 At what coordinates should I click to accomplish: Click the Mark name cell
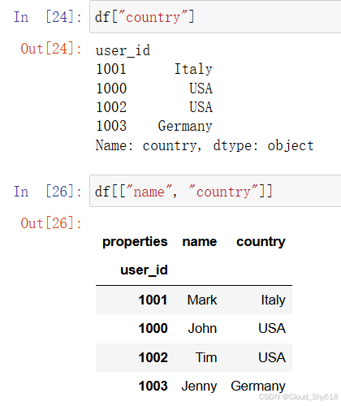(202, 300)
